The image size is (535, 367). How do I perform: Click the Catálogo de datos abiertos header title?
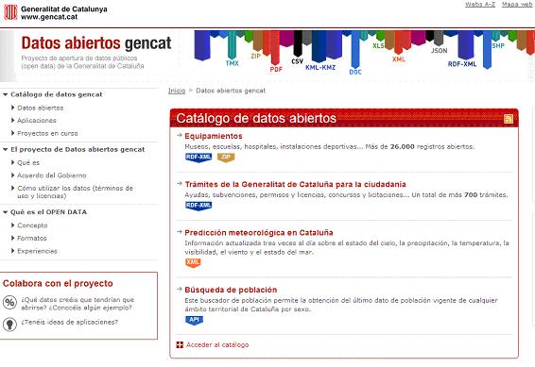pos(256,118)
